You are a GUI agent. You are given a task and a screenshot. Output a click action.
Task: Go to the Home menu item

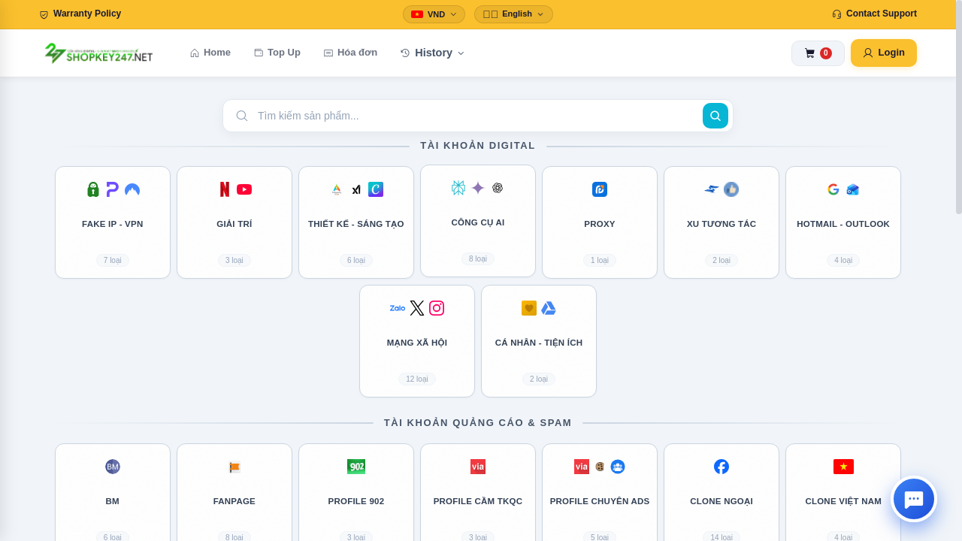coord(210,53)
